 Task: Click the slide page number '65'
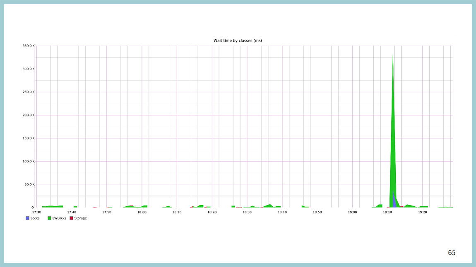click(452, 253)
